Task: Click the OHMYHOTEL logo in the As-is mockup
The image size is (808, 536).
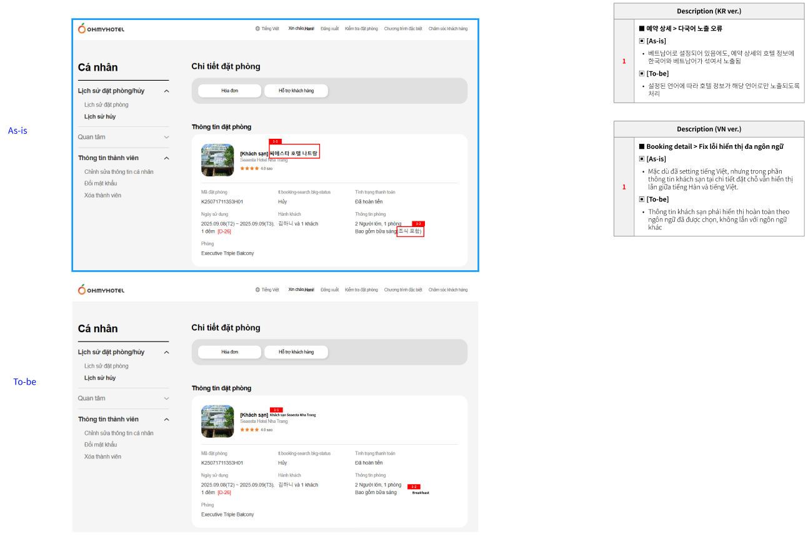Action: [x=101, y=28]
